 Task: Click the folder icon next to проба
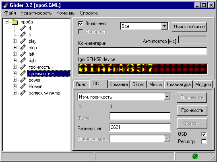coord(14,22)
